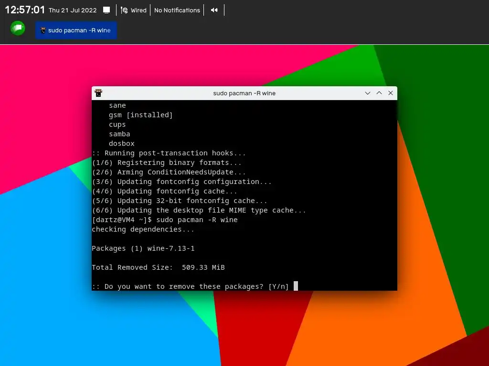The height and width of the screenshot is (366, 489).
Task: Click '(5/6) Updating 32-bit fontconfig cache...' line
Action: click(180, 201)
